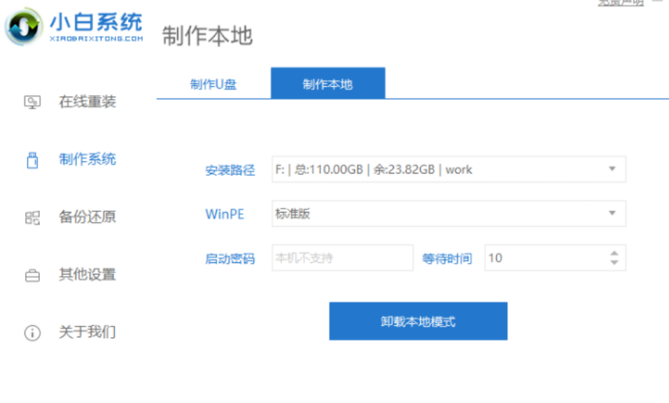Switch to the 制作U盘 tab
The image size is (669, 403).
pos(213,85)
